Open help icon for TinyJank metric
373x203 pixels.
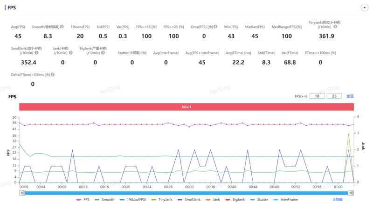click(335, 27)
